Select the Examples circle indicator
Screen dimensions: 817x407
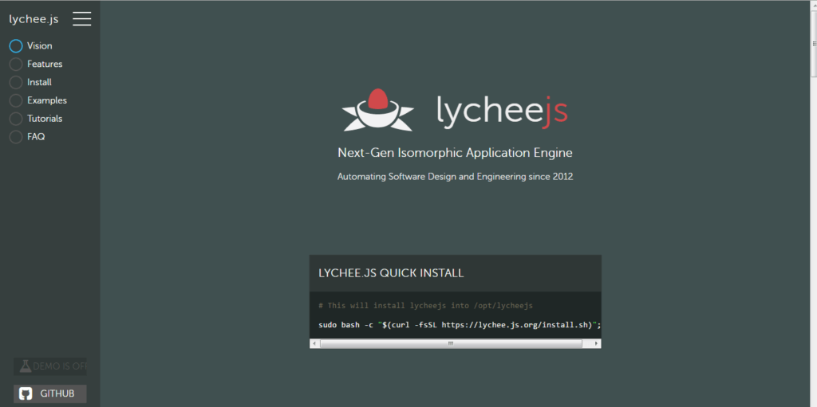16,100
